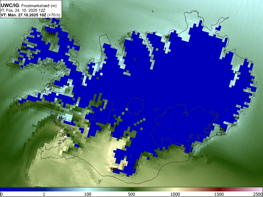
Task: Select the value 87 on east coast
Action: tap(237, 73)
